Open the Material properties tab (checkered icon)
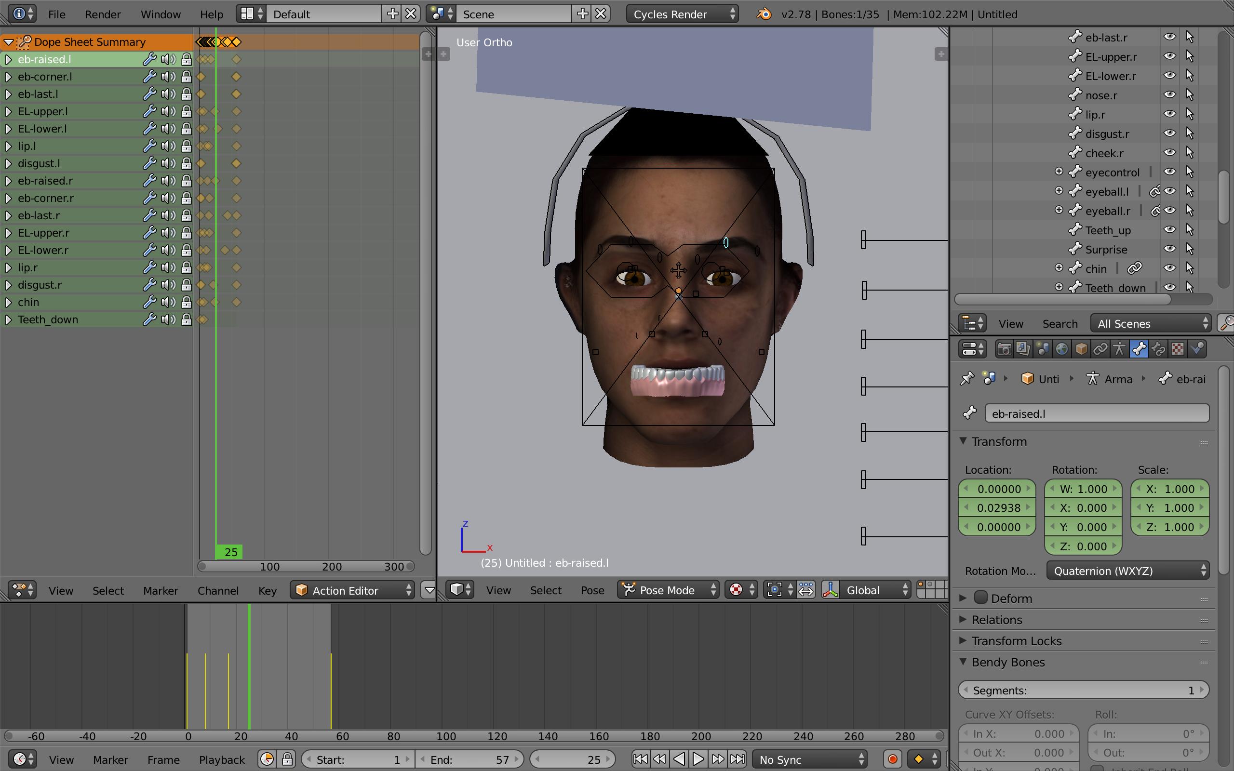The image size is (1234, 771). coord(1178,349)
